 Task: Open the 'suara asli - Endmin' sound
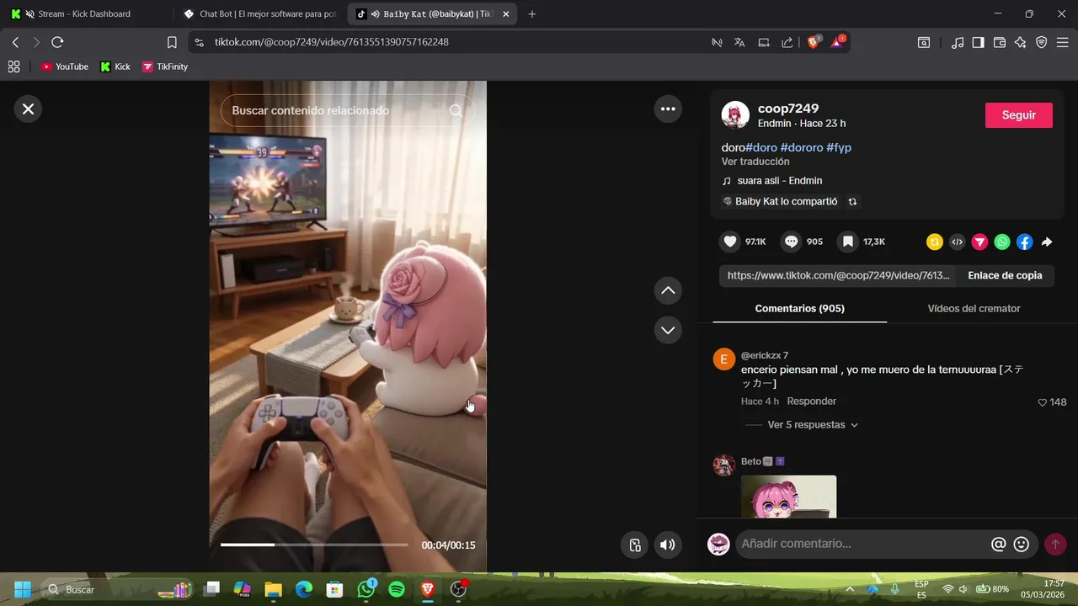[x=780, y=180]
